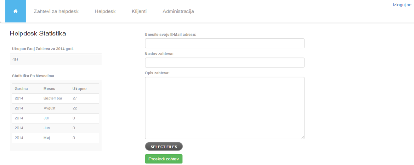Open the Zahtevi za helpdesk menu
This screenshot has height=165, width=414.
[56, 11]
